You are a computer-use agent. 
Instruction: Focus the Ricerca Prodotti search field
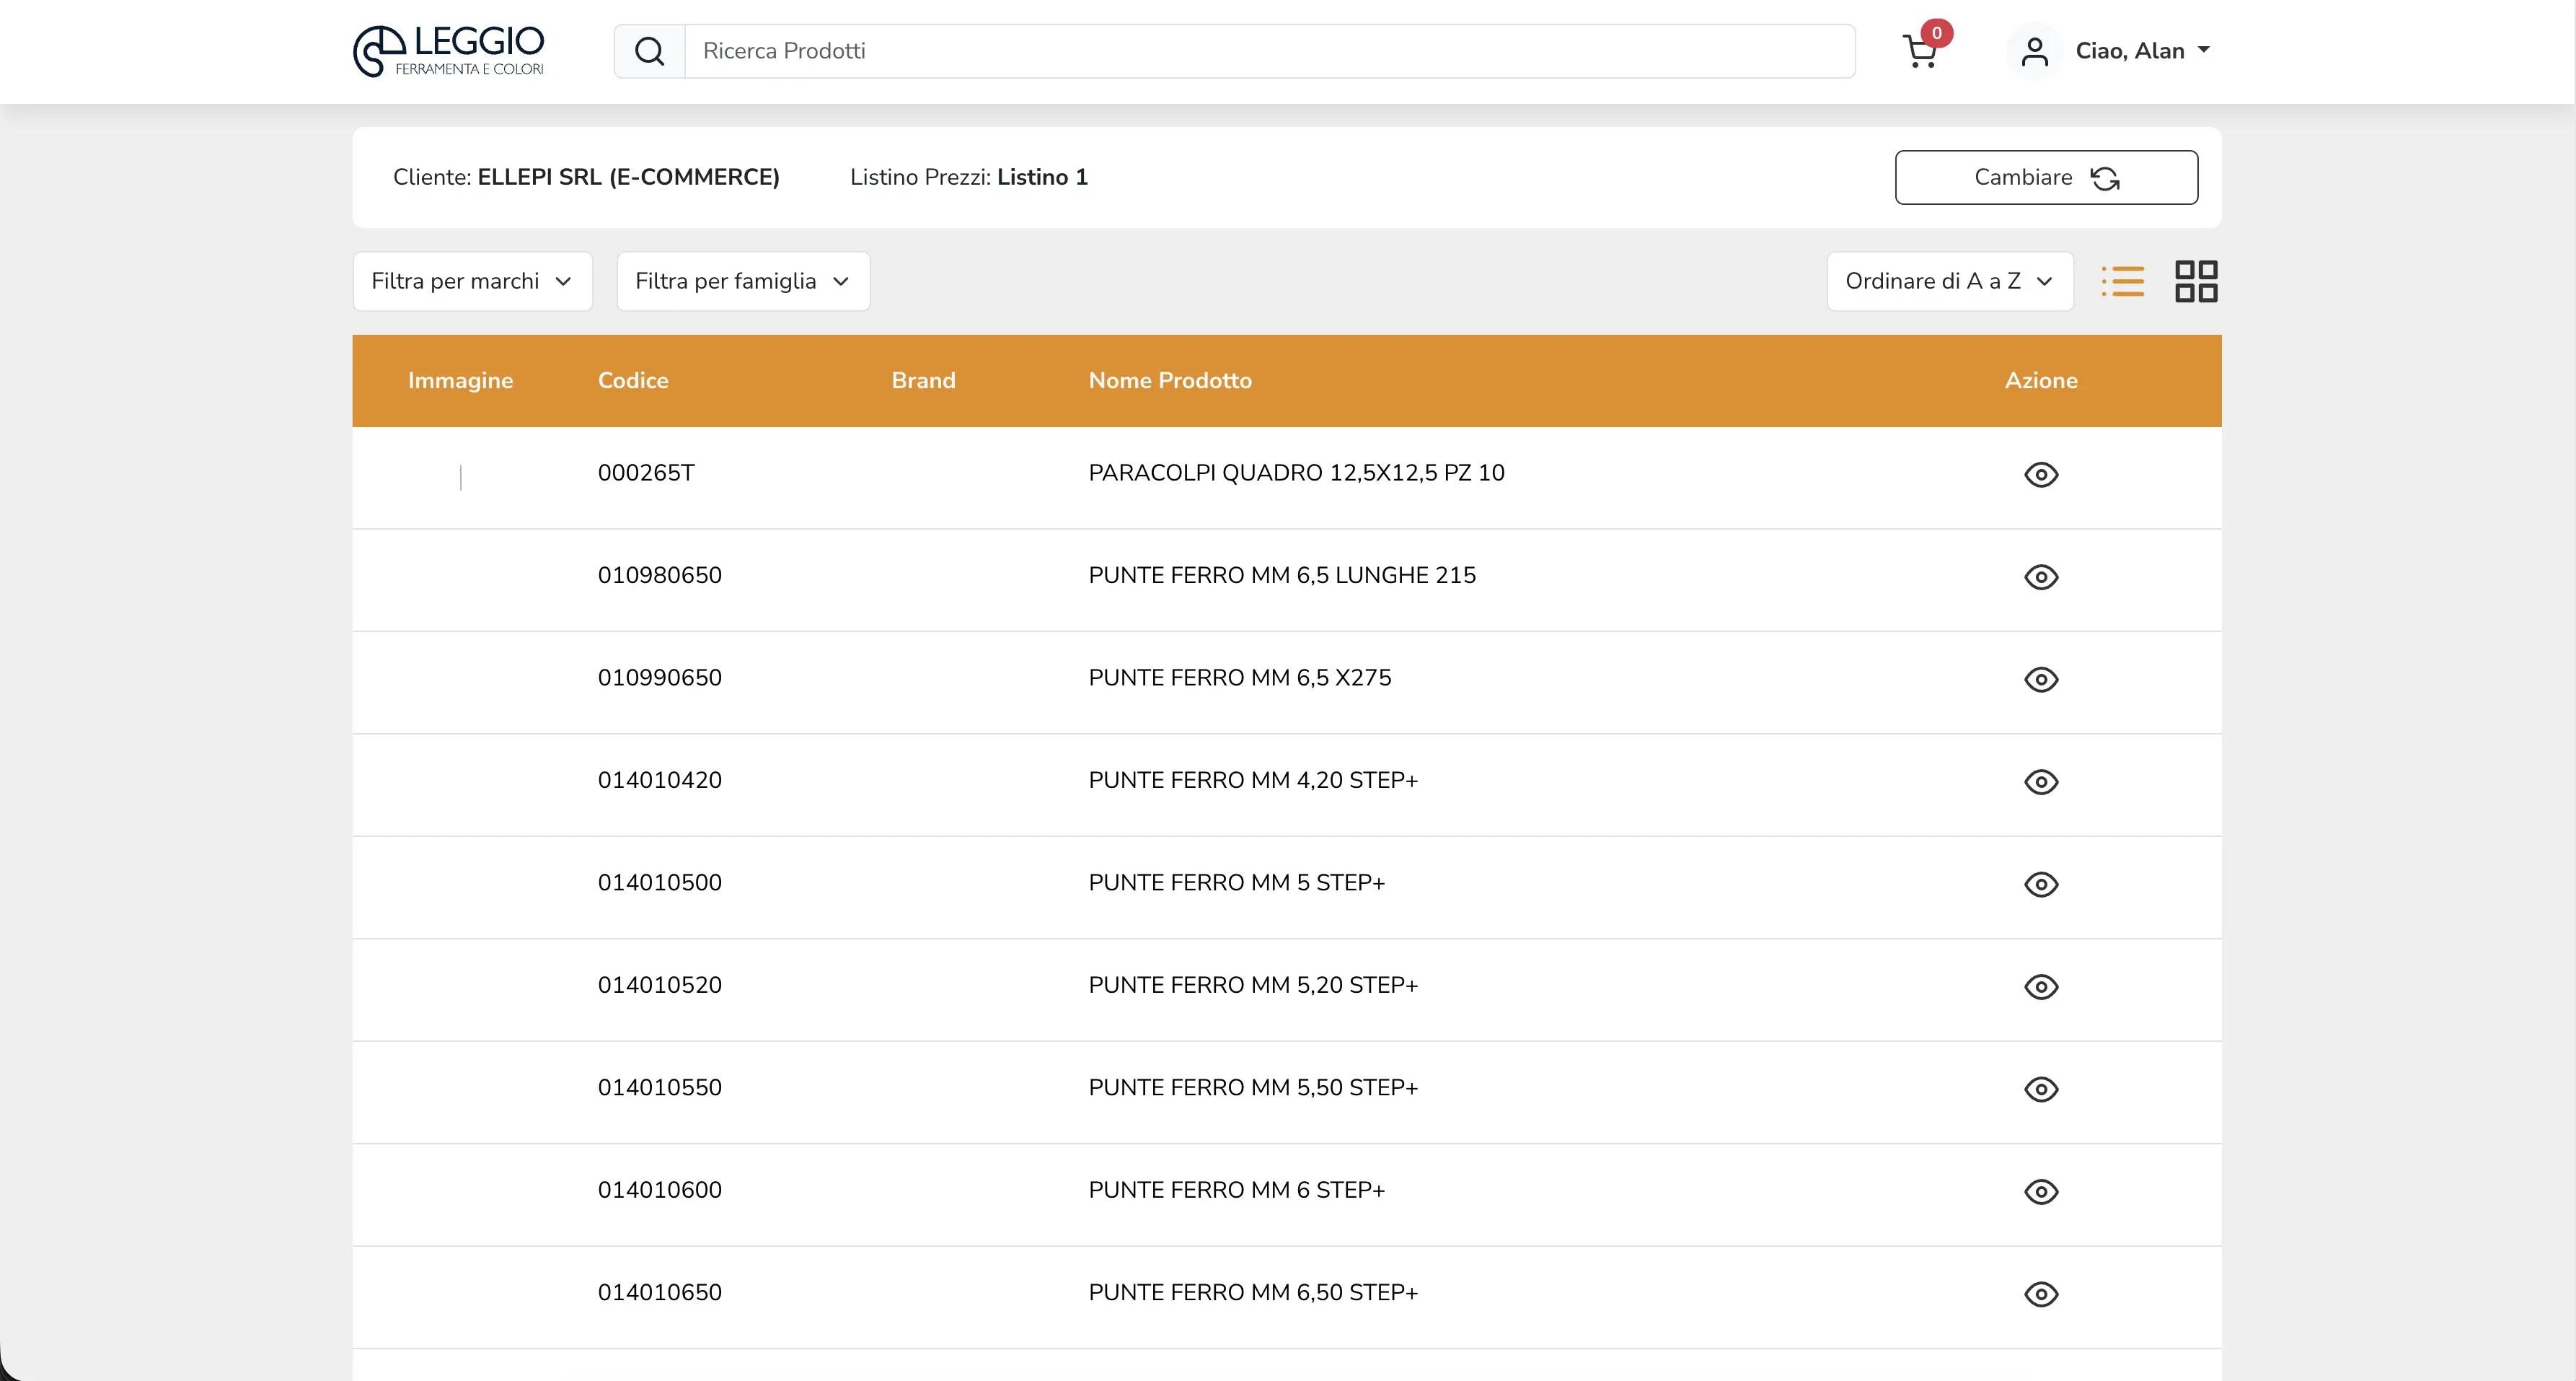pyautogui.click(x=1269, y=51)
